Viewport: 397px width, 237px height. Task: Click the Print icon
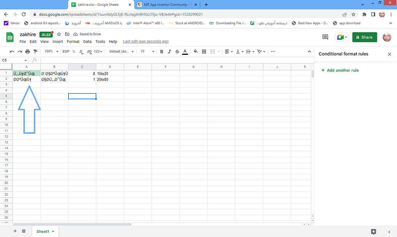[27, 51]
